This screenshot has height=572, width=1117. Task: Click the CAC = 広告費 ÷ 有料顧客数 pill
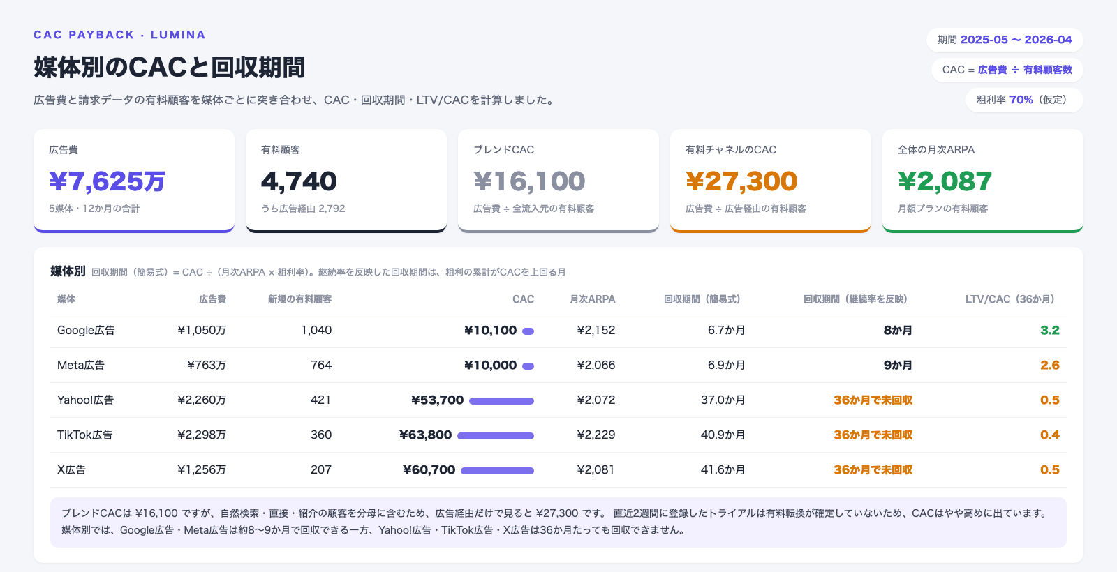(1007, 70)
